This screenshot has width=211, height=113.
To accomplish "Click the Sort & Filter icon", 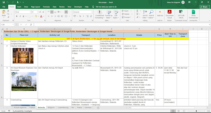I will (x=145, y=12).
